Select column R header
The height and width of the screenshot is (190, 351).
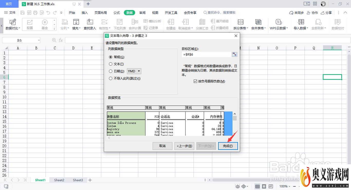pos(332,48)
